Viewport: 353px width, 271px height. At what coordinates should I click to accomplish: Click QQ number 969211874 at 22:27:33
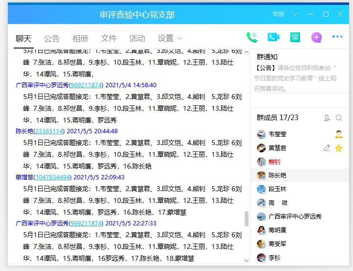click(x=86, y=223)
